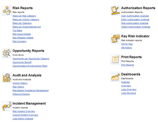The image size is (158, 122).
Task: Click the Authorization Reports checklist icon
Action: 116,11
